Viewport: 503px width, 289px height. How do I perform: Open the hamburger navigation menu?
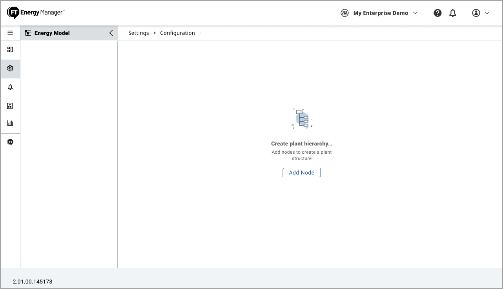[10, 33]
